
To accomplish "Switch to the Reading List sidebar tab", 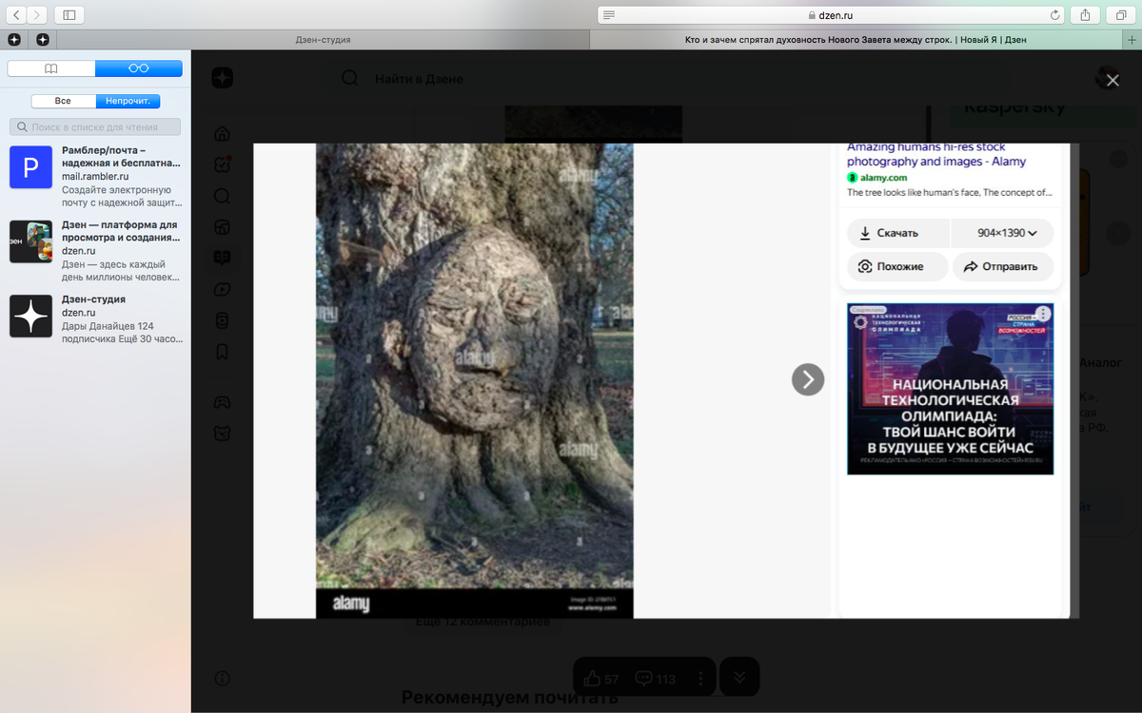I will tap(139, 68).
